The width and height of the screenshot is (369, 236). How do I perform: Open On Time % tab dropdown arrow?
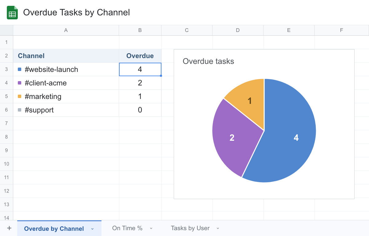[151, 228]
